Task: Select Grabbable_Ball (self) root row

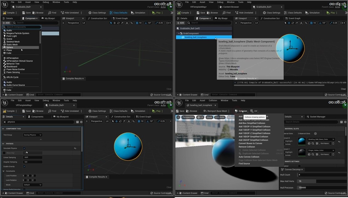Action: click(x=203, y=28)
